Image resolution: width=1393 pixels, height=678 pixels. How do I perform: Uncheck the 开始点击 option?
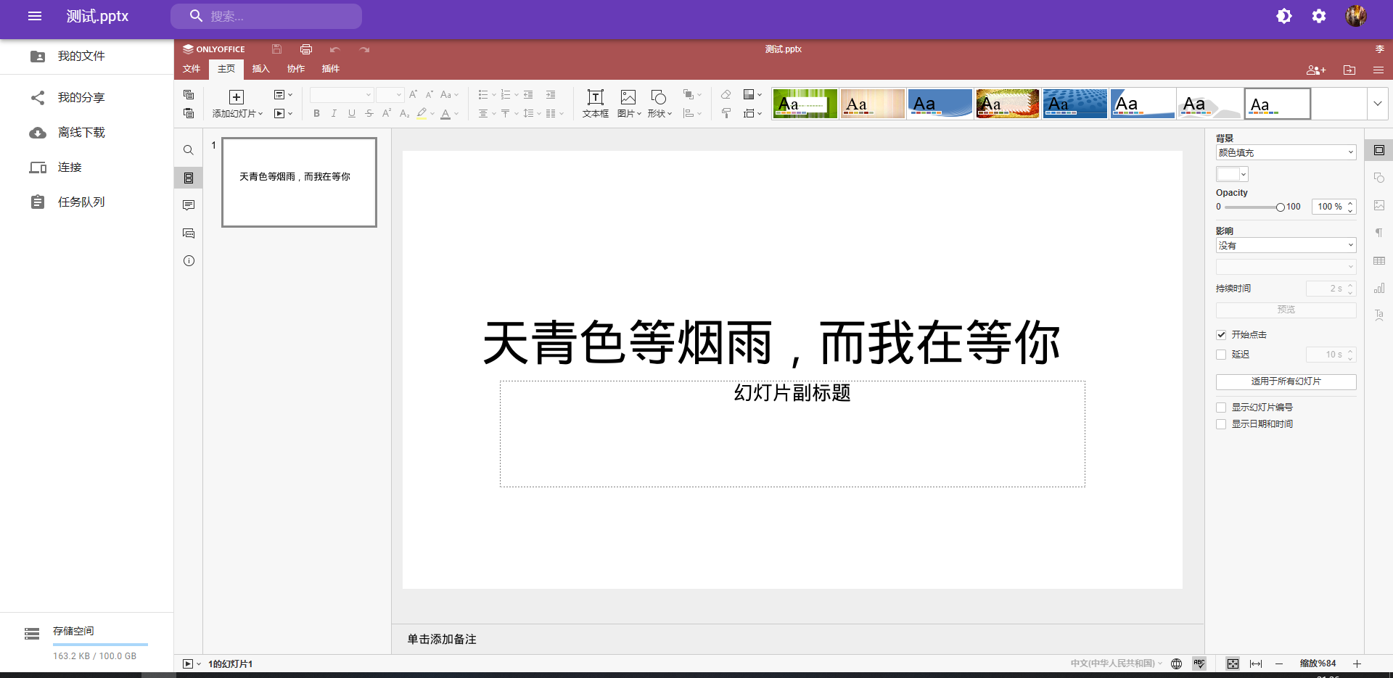click(x=1221, y=335)
